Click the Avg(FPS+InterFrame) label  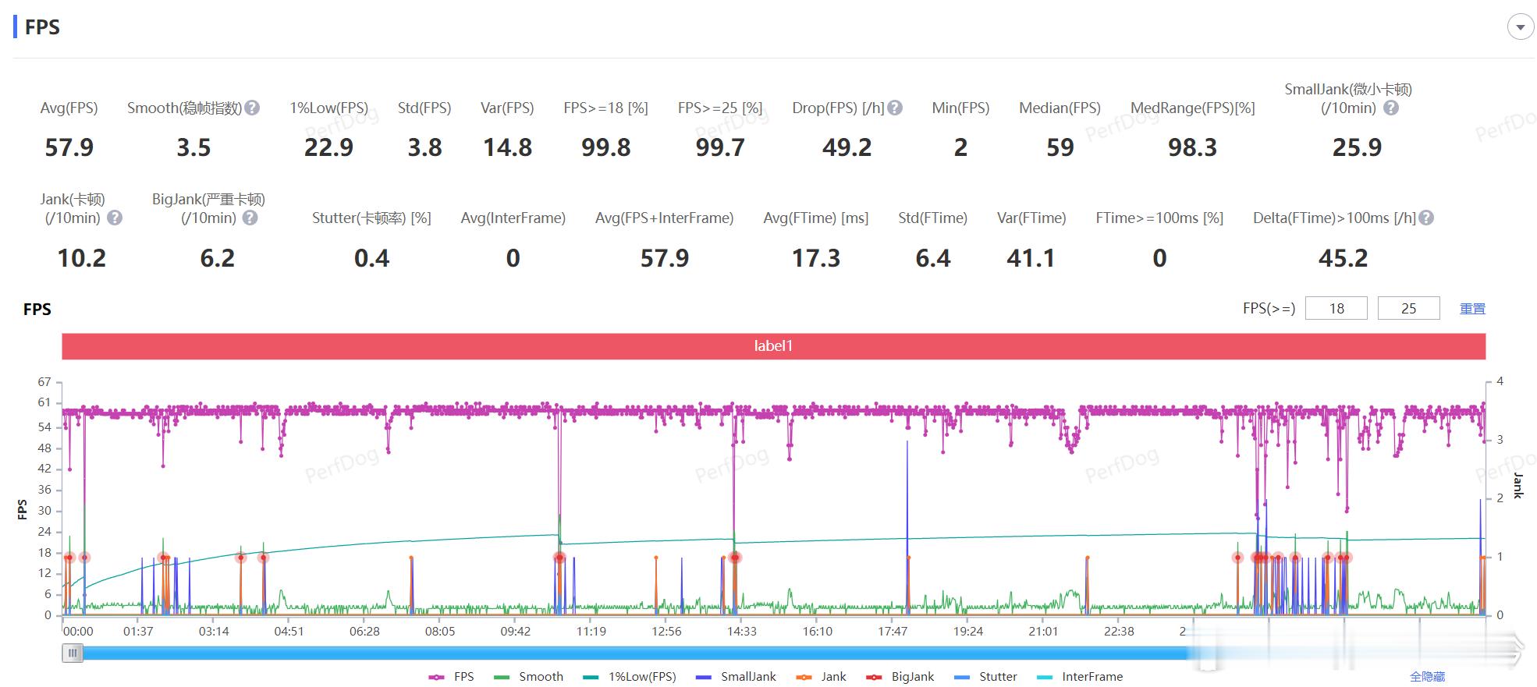click(664, 218)
